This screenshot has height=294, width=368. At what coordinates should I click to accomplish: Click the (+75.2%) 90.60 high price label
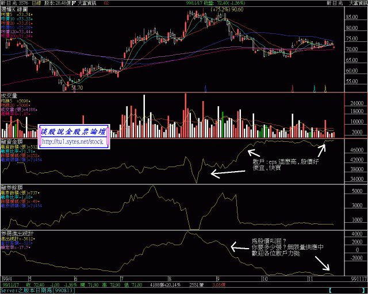tap(227, 10)
